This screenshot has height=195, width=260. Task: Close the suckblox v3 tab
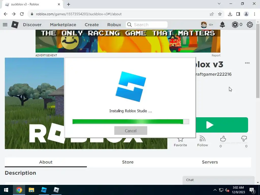click(x=59, y=4)
